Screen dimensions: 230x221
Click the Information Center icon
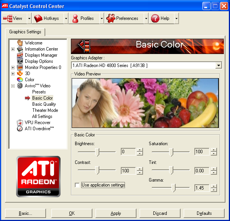(x=20, y=49)
